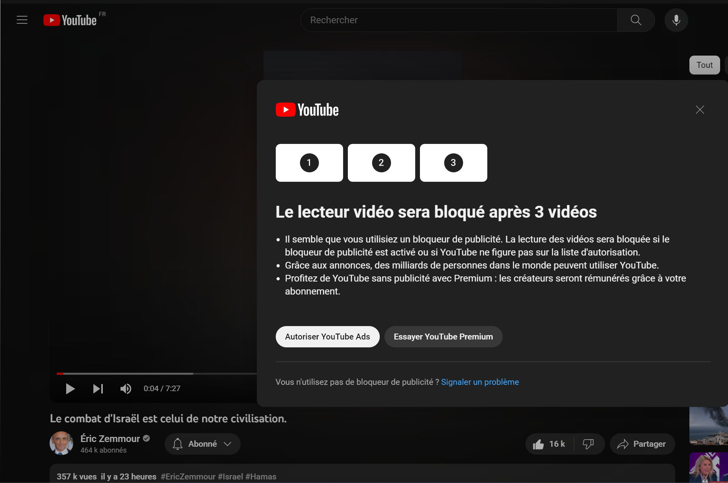Viewport: 728px width, 483px height.
Task: Open the #Israel hashtag
Action: click(230, 477)
